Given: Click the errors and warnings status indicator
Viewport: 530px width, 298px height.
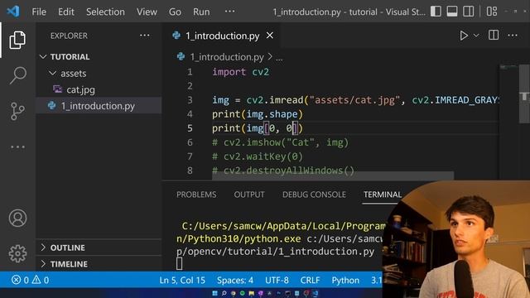Looking at the screenshot, I should [x=30, y=280].
